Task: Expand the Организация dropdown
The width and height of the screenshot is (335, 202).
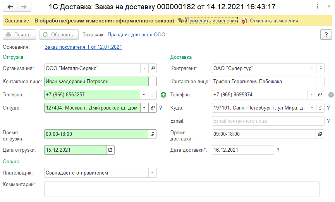Action: click(x=144, y=68)
